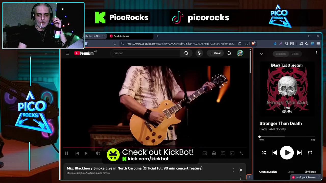Screen dimensions: 326x183
Task: Toggle the browser sidebar panel icon
Action: 86,44
